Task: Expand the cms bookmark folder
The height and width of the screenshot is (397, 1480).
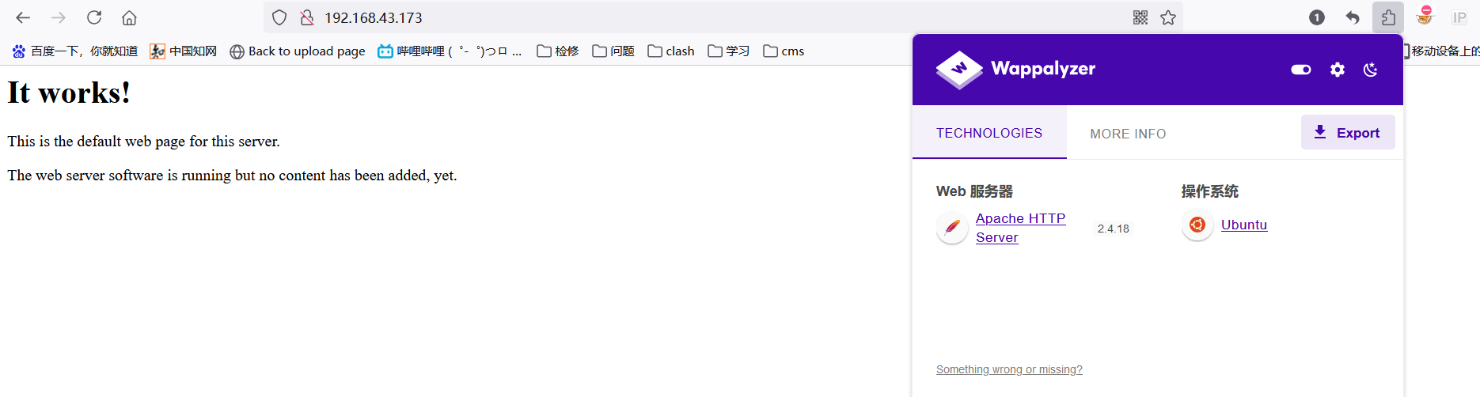Action: [x=784, y=51]
